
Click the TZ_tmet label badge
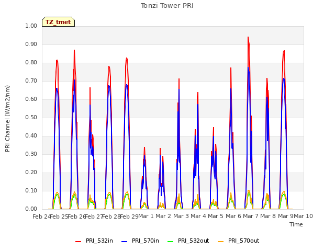coord(58,22)
